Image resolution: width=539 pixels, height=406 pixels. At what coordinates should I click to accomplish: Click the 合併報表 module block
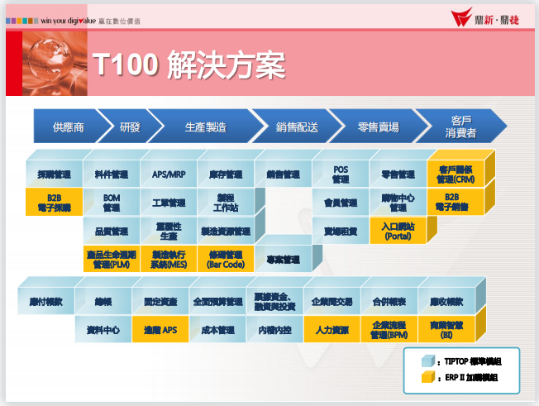389,302
